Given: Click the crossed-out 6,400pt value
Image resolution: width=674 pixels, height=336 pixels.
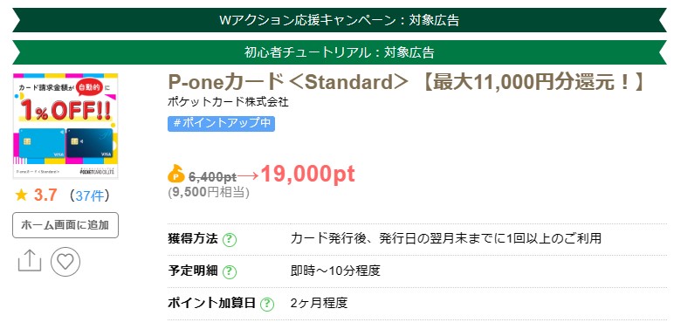Looking at the screenshot, I should click(212, 176).
